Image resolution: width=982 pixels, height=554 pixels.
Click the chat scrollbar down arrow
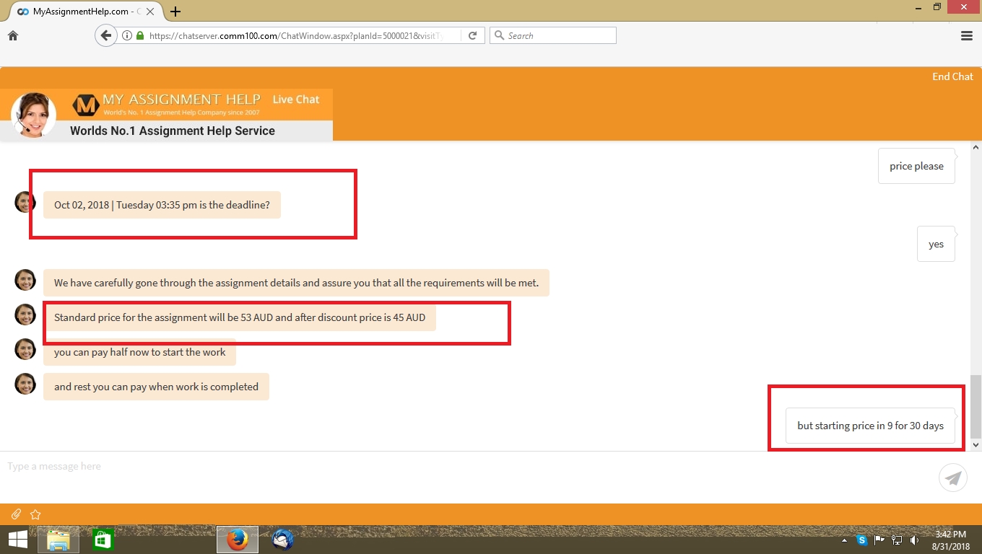pos(976,445)
